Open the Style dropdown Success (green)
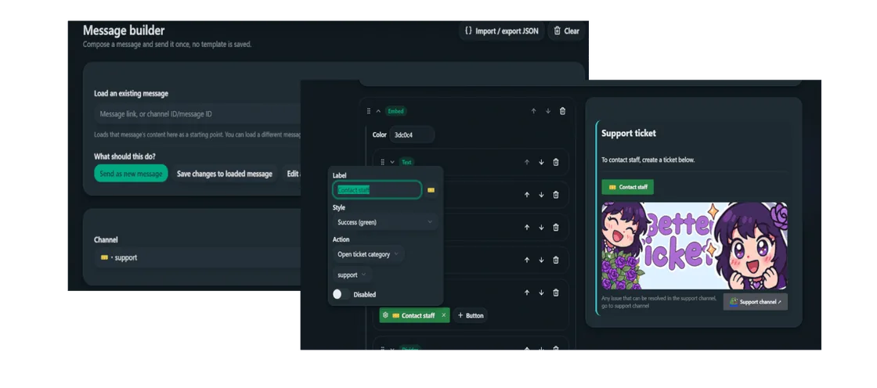 pos(384,222)
